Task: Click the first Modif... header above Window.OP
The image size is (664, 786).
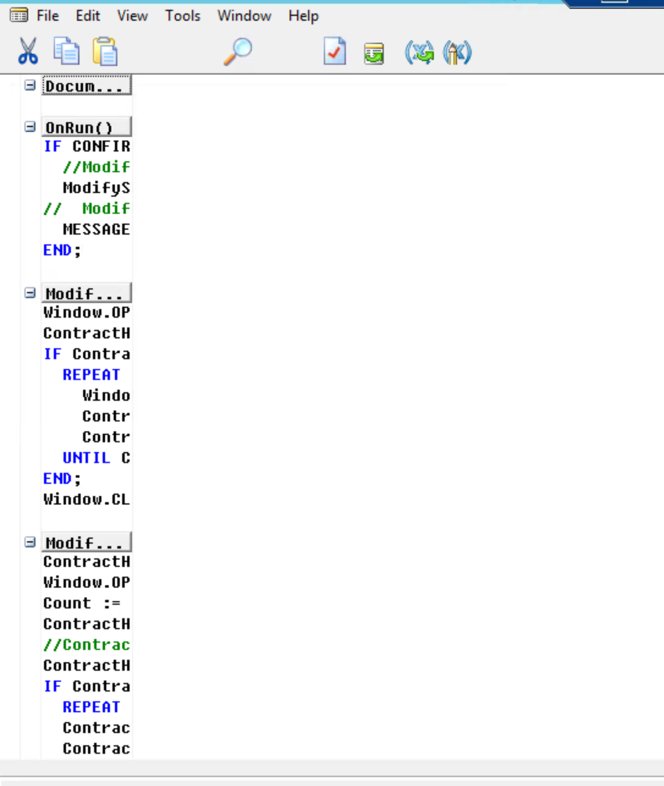Action: coord(86,292)
